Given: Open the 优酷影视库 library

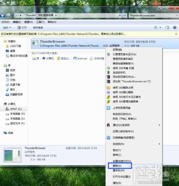Looking at the screenshot, I should 14,94.
